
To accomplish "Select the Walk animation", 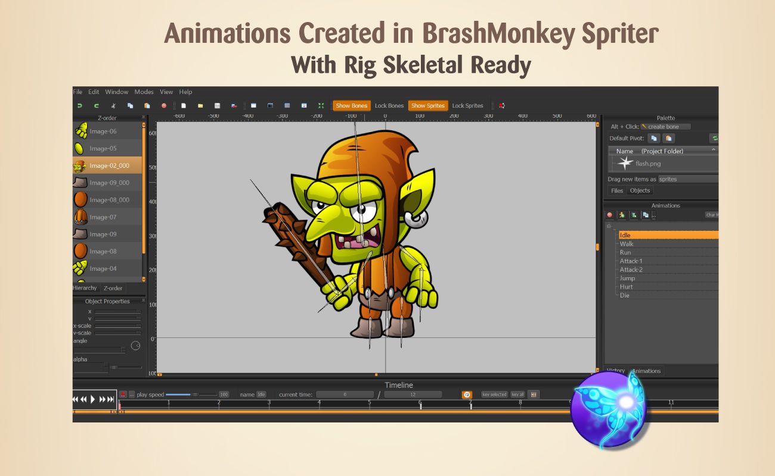I will tap(668, 244).
